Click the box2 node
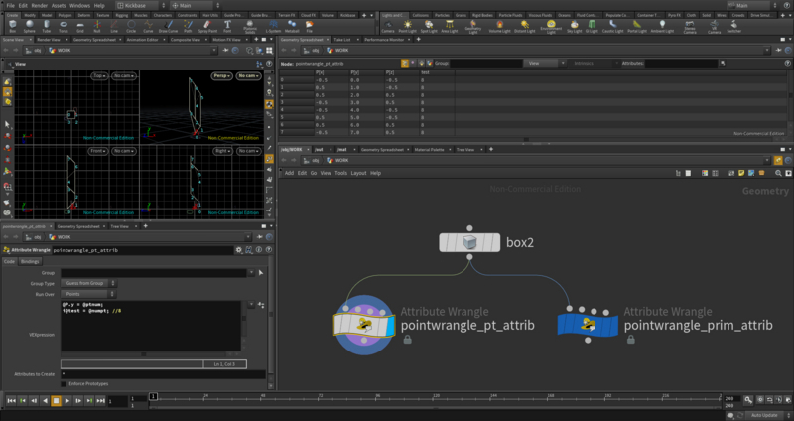This screenshot has width=794, height=421. click(469, 242)
